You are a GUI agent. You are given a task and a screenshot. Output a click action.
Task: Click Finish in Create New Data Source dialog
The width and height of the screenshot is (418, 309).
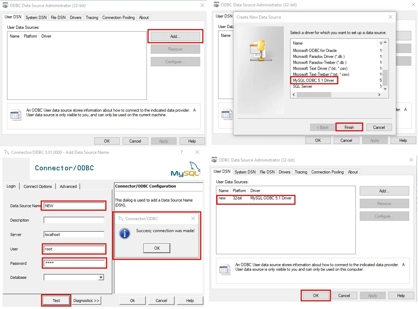[x=349, y=127]
